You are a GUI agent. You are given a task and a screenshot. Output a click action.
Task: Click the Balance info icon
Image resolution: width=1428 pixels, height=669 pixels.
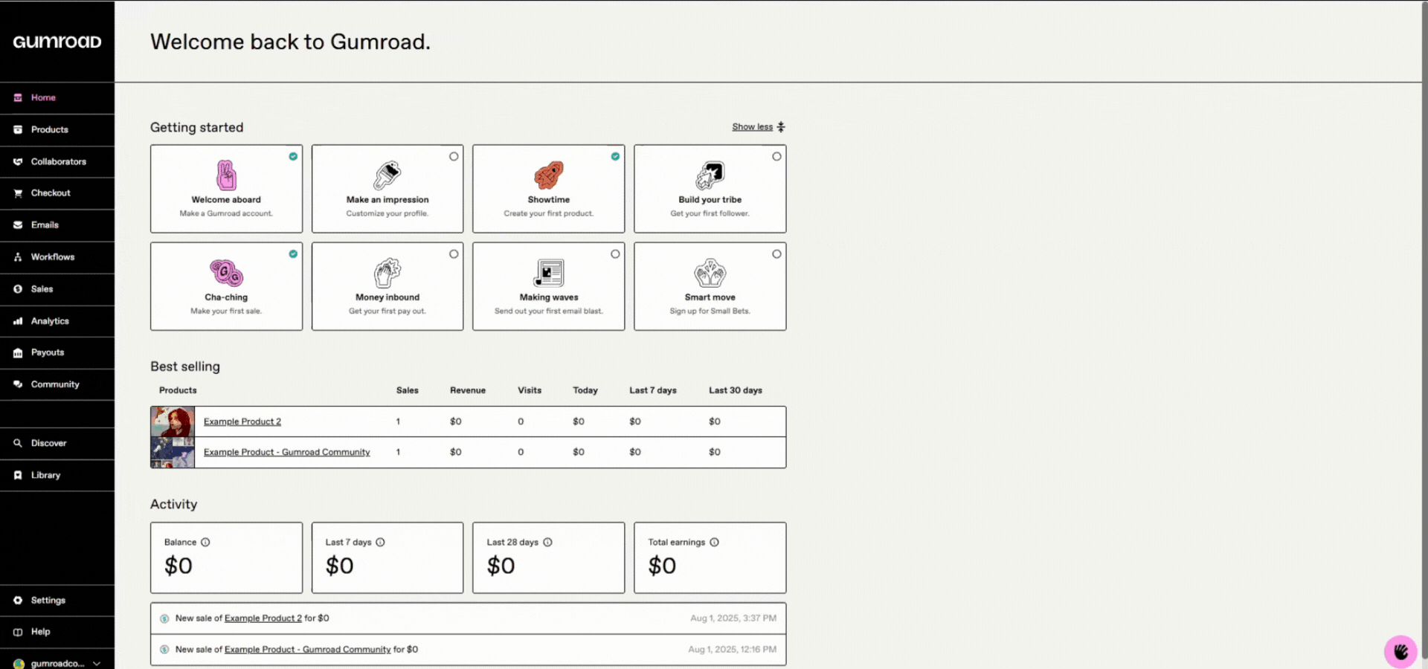pos(205,542)
